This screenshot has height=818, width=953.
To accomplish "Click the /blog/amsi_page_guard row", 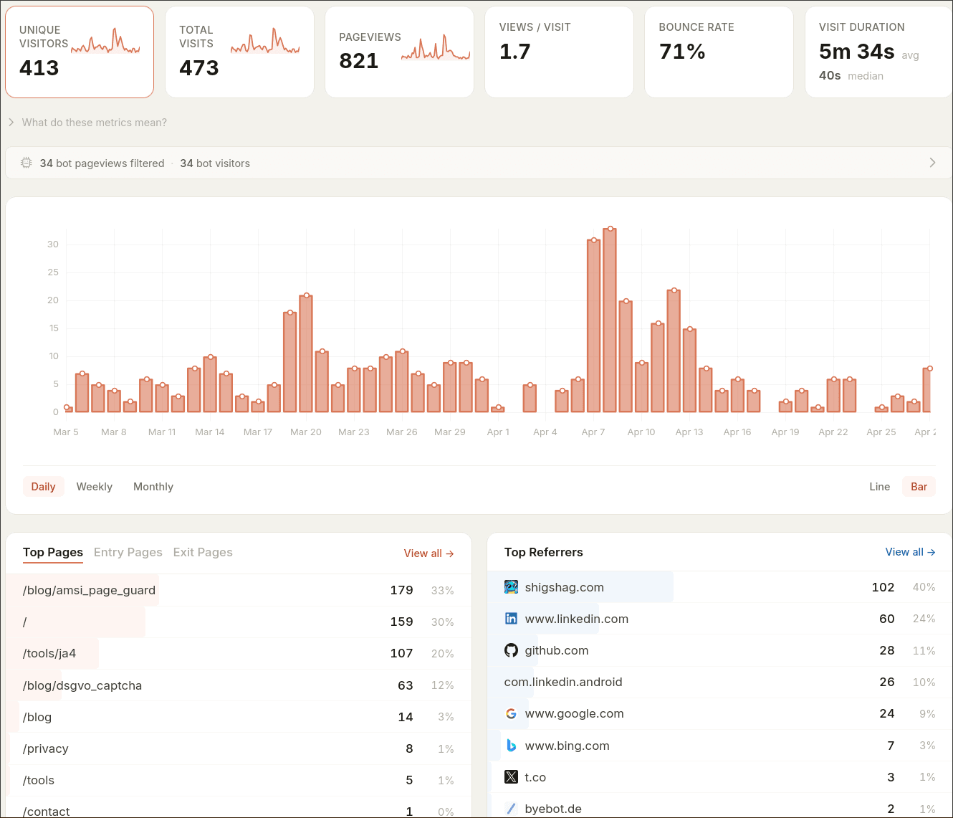I will point(239,590).
